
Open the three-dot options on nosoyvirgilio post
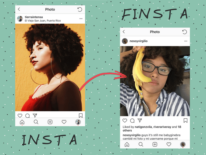186,41
